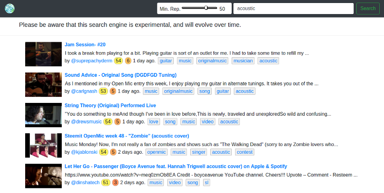Visit author @kjablonski's profile
Viewport: 384px width, 193px height.
click(84, 152)
